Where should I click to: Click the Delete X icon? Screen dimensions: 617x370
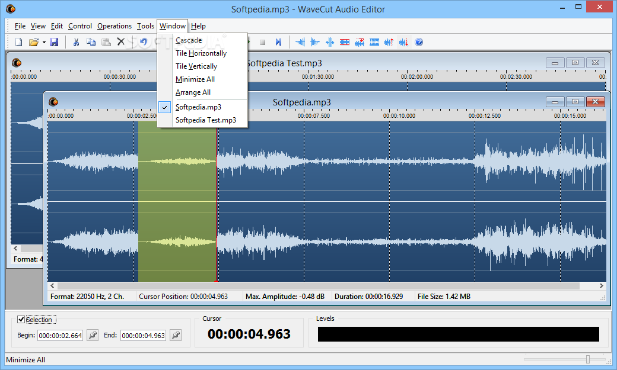tap(121, 41)
